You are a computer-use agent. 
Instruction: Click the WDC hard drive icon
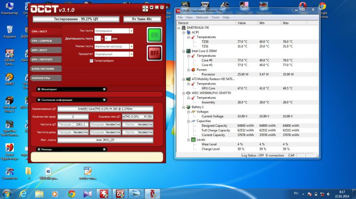pyautogui.click(x=188, y=93)
